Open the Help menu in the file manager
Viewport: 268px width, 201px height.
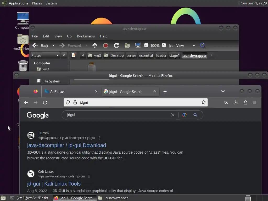[x=104, y=36]
